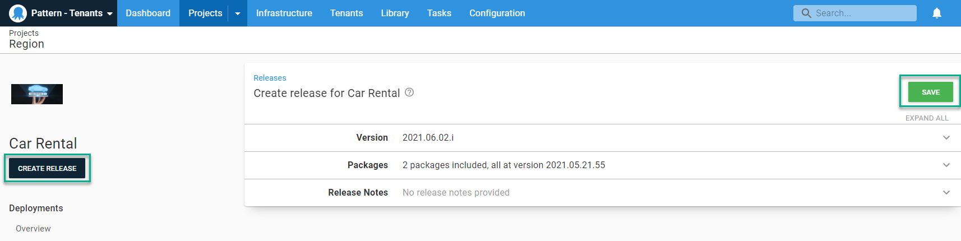The height and width of the screenshot is (241, 961).
Task: Open the Projects menu dropdown arrow
Action: [x=238, y=13]
